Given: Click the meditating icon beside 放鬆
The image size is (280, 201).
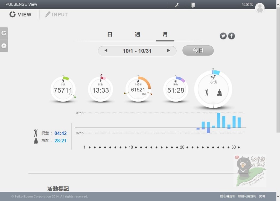Looking at the screenshot, I should pos(36,141).
